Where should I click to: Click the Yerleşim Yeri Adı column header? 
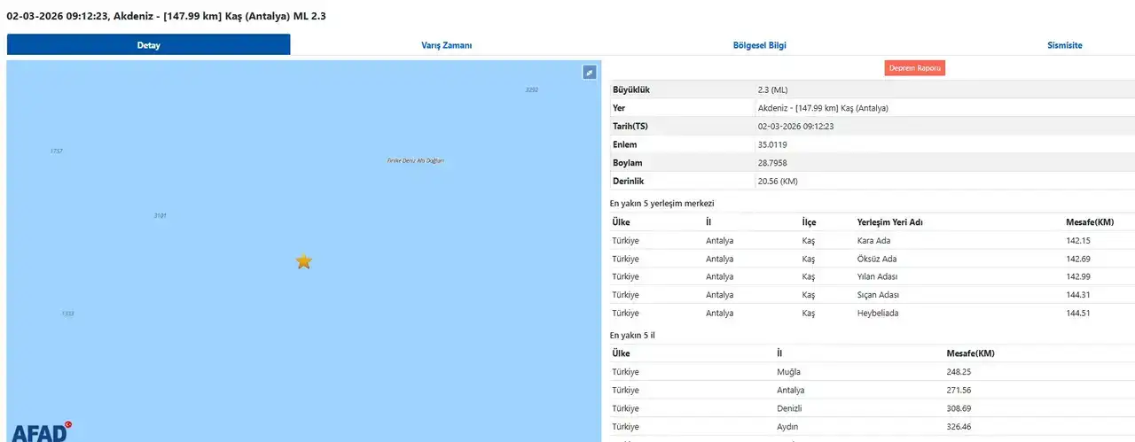pos(889,222)
